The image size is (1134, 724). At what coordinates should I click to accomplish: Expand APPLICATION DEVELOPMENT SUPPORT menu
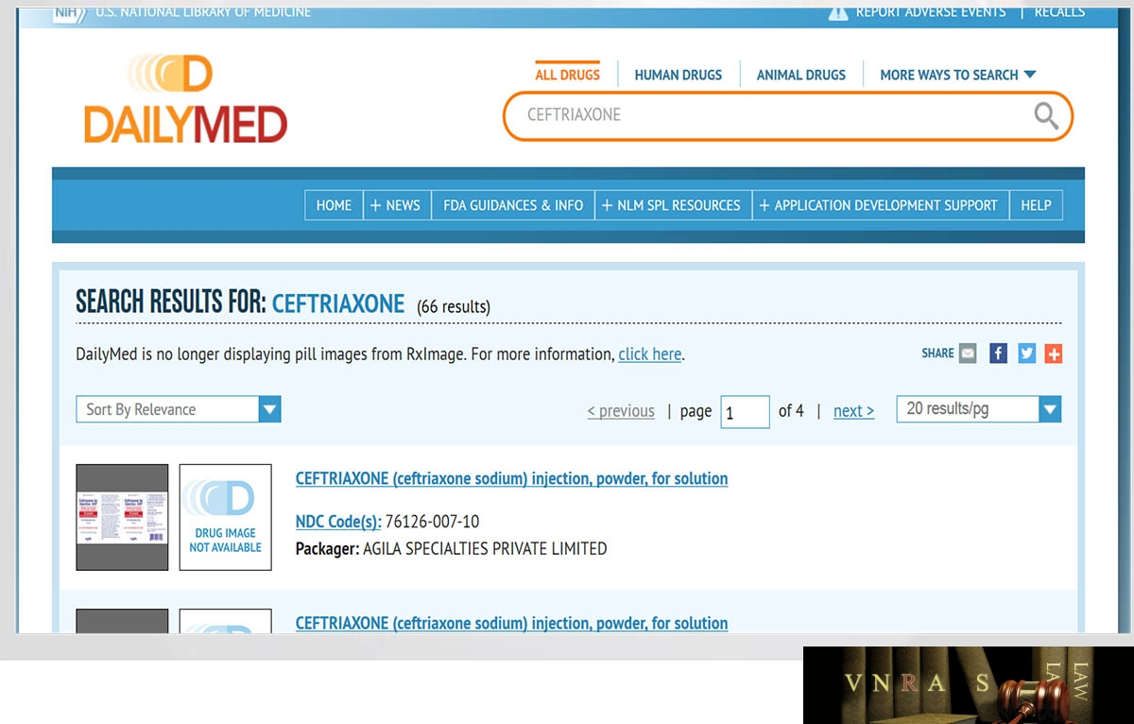880,205
